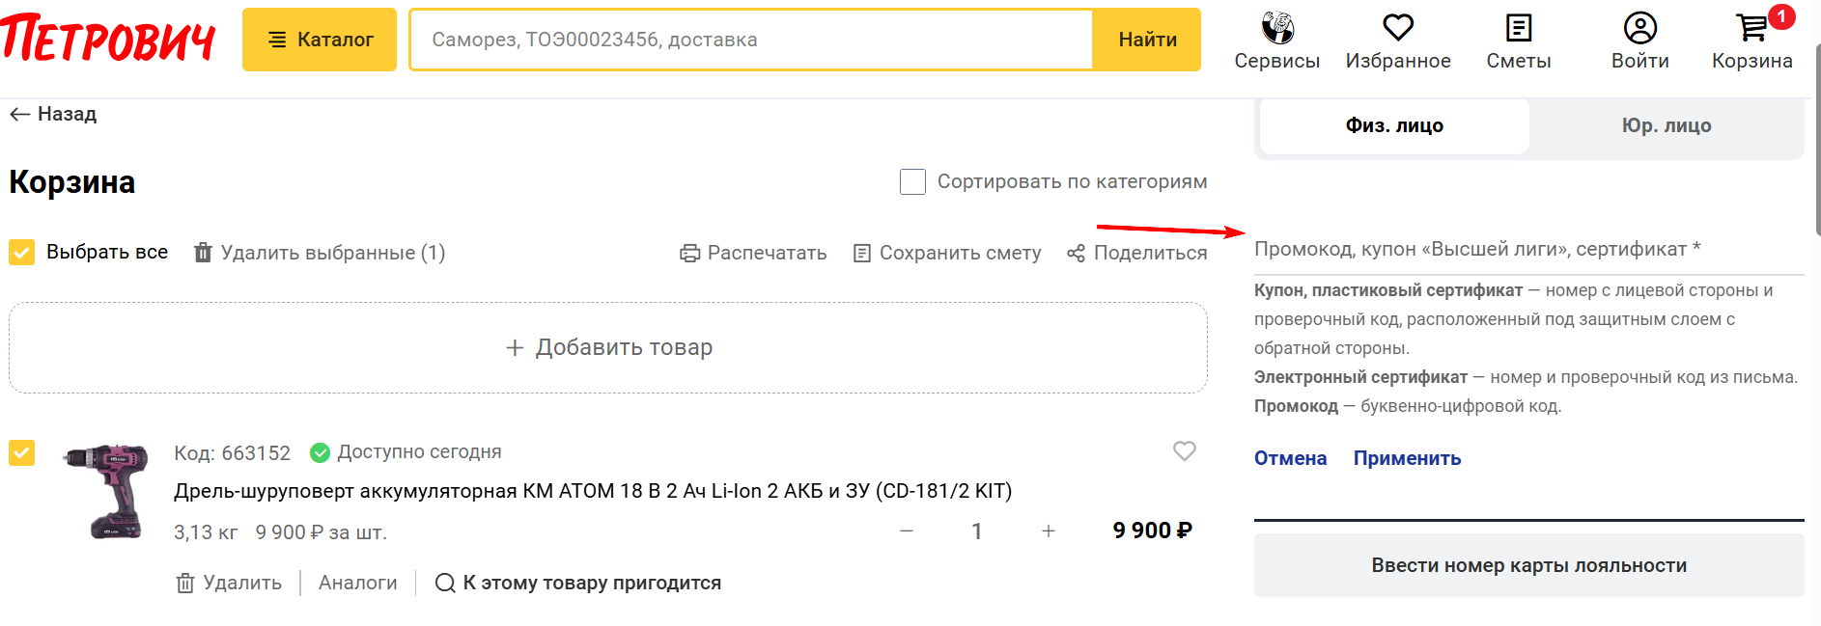The image size is (1821, 626).
Task: Increase drill quantity with plus control
Action: 1049,531
